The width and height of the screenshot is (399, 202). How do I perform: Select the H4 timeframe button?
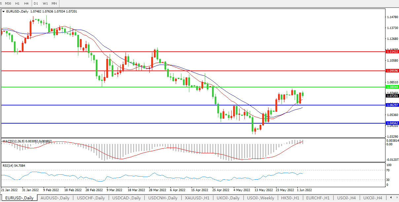[x=26, y=3]
